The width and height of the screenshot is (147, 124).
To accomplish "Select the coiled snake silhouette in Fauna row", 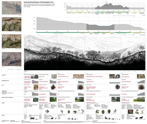I will pos(69,119).
